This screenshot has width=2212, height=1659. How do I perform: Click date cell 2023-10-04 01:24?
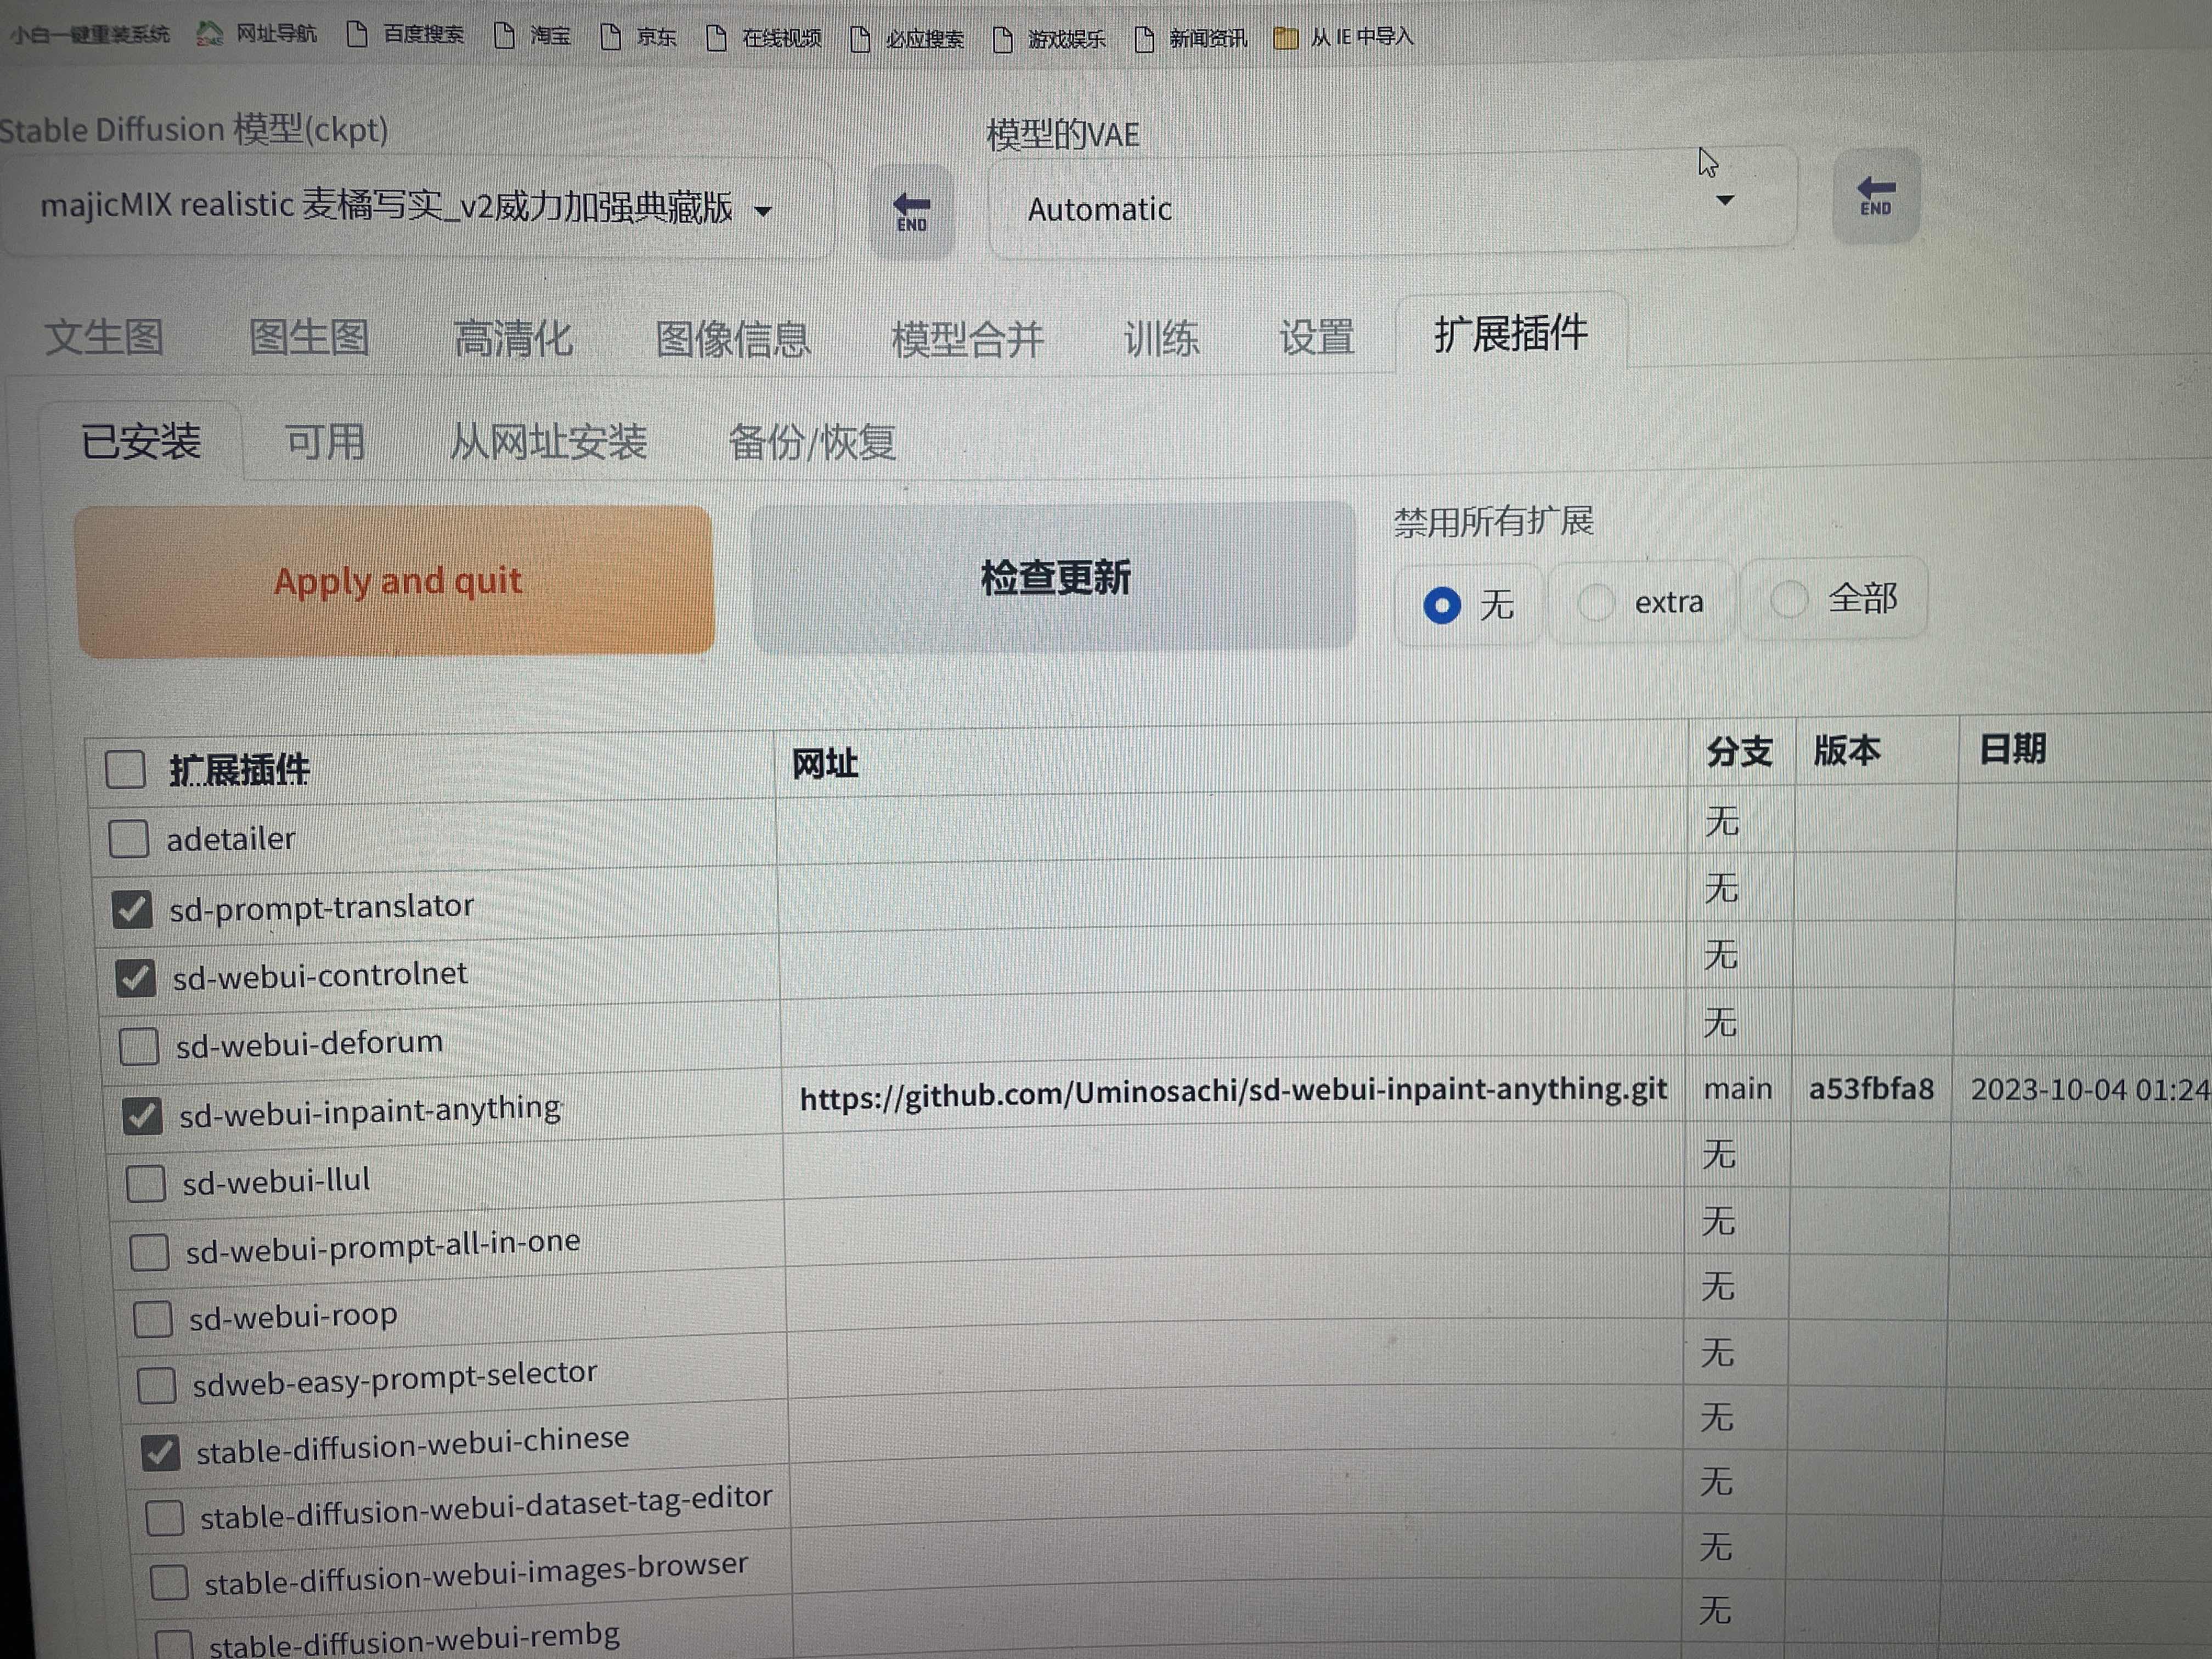point(2090,1088)
